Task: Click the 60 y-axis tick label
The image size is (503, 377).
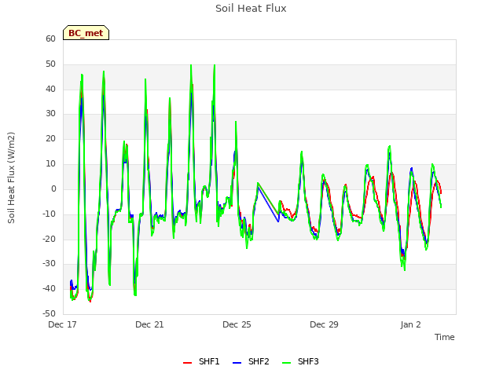Action: point(50,38)
